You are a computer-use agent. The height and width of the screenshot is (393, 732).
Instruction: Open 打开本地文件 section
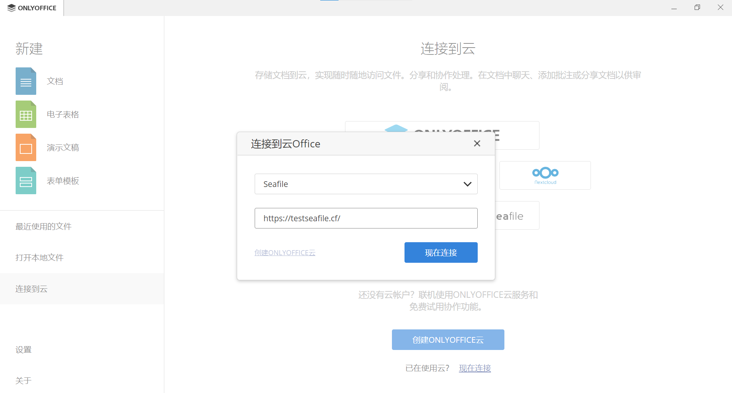click(82, 257)
